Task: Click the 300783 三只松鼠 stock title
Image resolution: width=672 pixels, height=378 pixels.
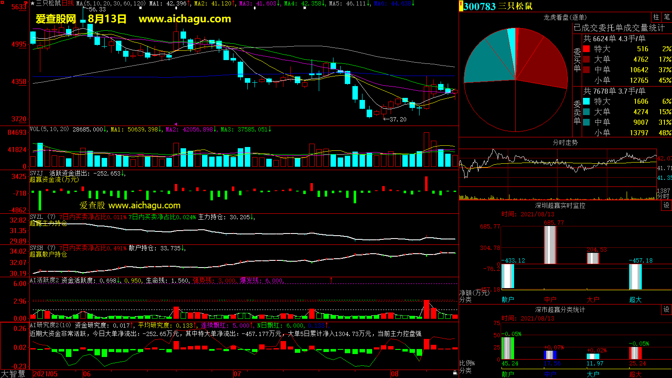Action: tap(498, 6)
